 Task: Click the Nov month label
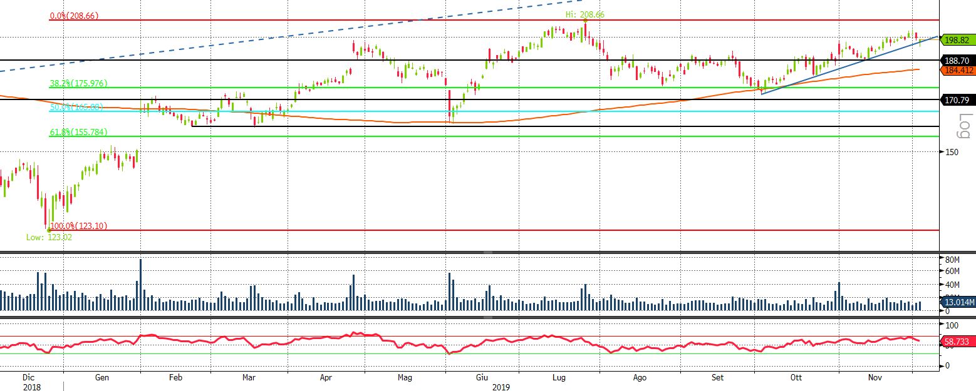[x=876, y=378]
